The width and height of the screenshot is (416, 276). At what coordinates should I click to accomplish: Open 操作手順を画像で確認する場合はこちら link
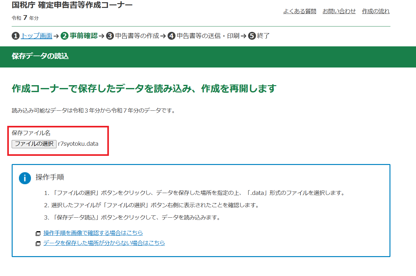[x=93, y=233]
